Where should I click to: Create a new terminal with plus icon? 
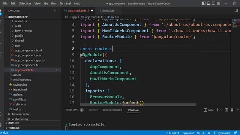(217, 110)
